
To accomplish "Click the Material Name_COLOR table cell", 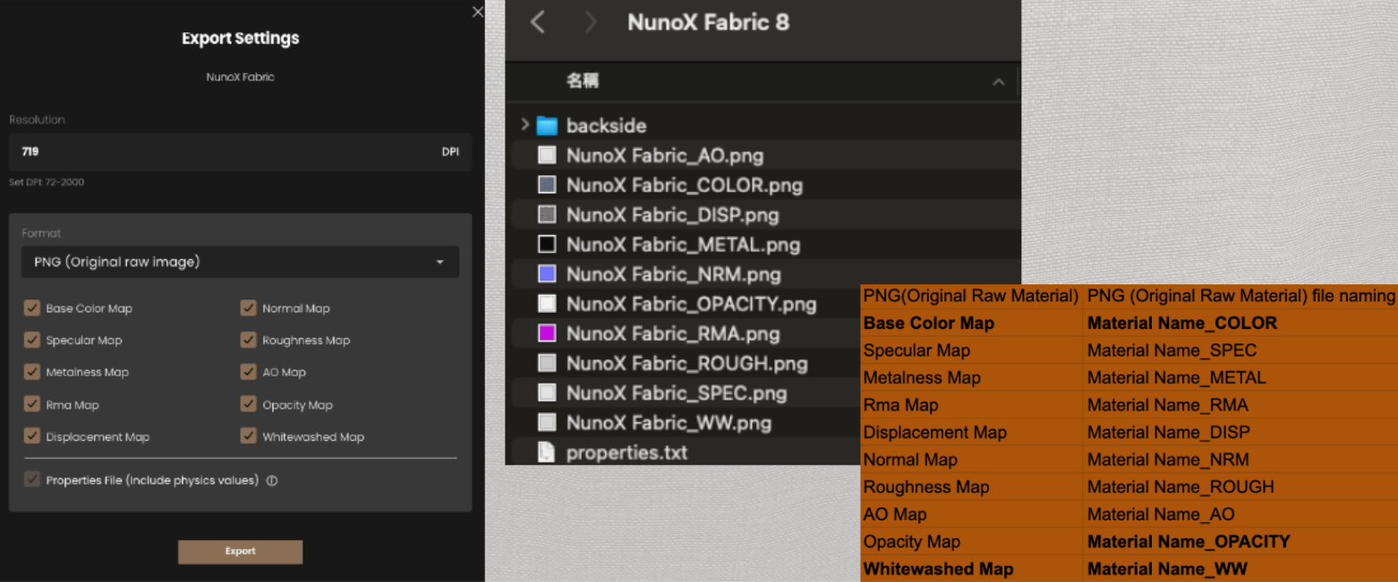I will point(1240,323).
